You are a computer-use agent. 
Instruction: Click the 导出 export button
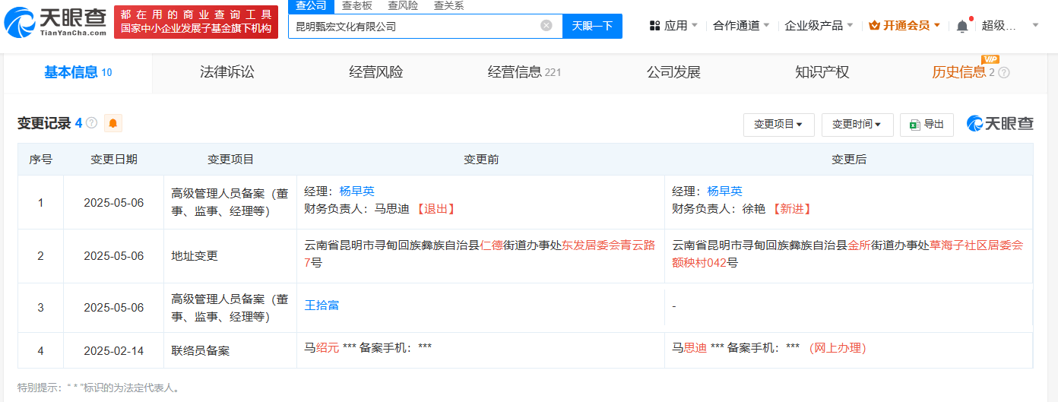[927, 125]
